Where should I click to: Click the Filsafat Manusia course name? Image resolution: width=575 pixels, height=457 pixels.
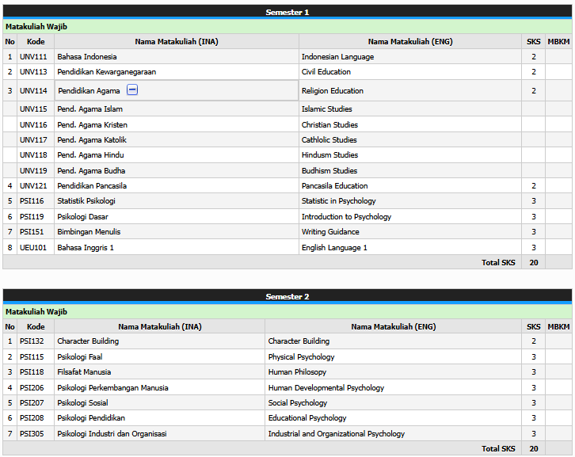point(84,372)
